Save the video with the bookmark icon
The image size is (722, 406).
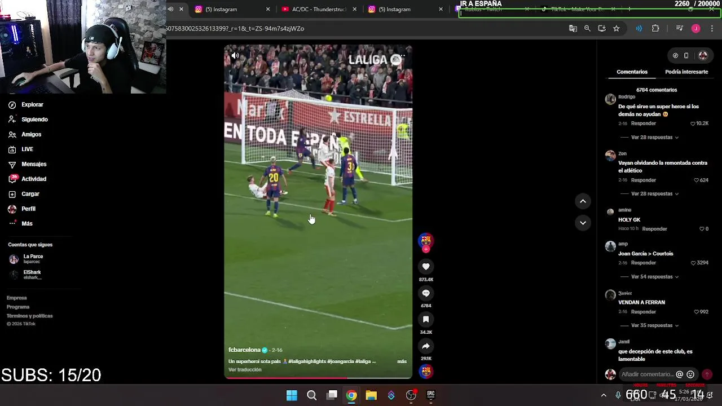point(426,319)
